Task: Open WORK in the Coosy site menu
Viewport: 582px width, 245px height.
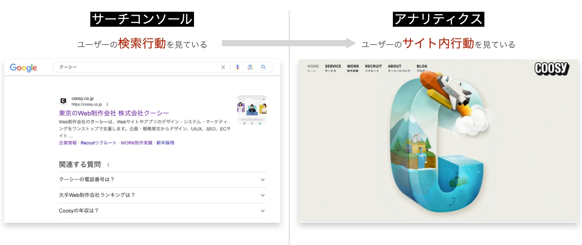Action: [x=353, y=68]
